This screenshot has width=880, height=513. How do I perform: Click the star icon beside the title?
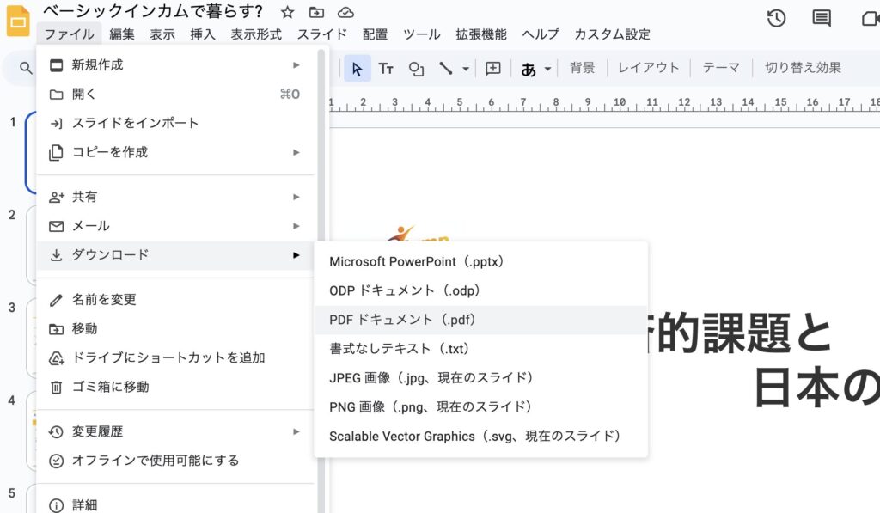tap(288, 12)
